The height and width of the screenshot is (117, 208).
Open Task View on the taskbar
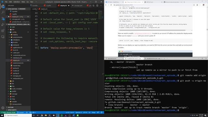coord(38,115)
